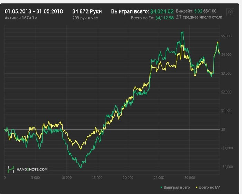This screenshot has width=242, height=194.
Task: Click the yellow legend dot
Action: coord(197,187)
